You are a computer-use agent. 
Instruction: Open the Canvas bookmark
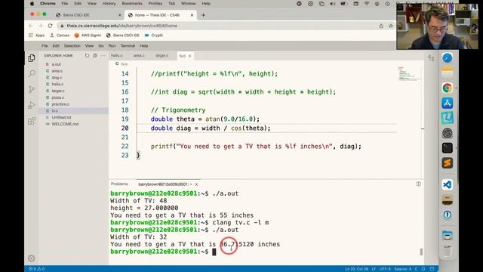click(x=60, y=36)
